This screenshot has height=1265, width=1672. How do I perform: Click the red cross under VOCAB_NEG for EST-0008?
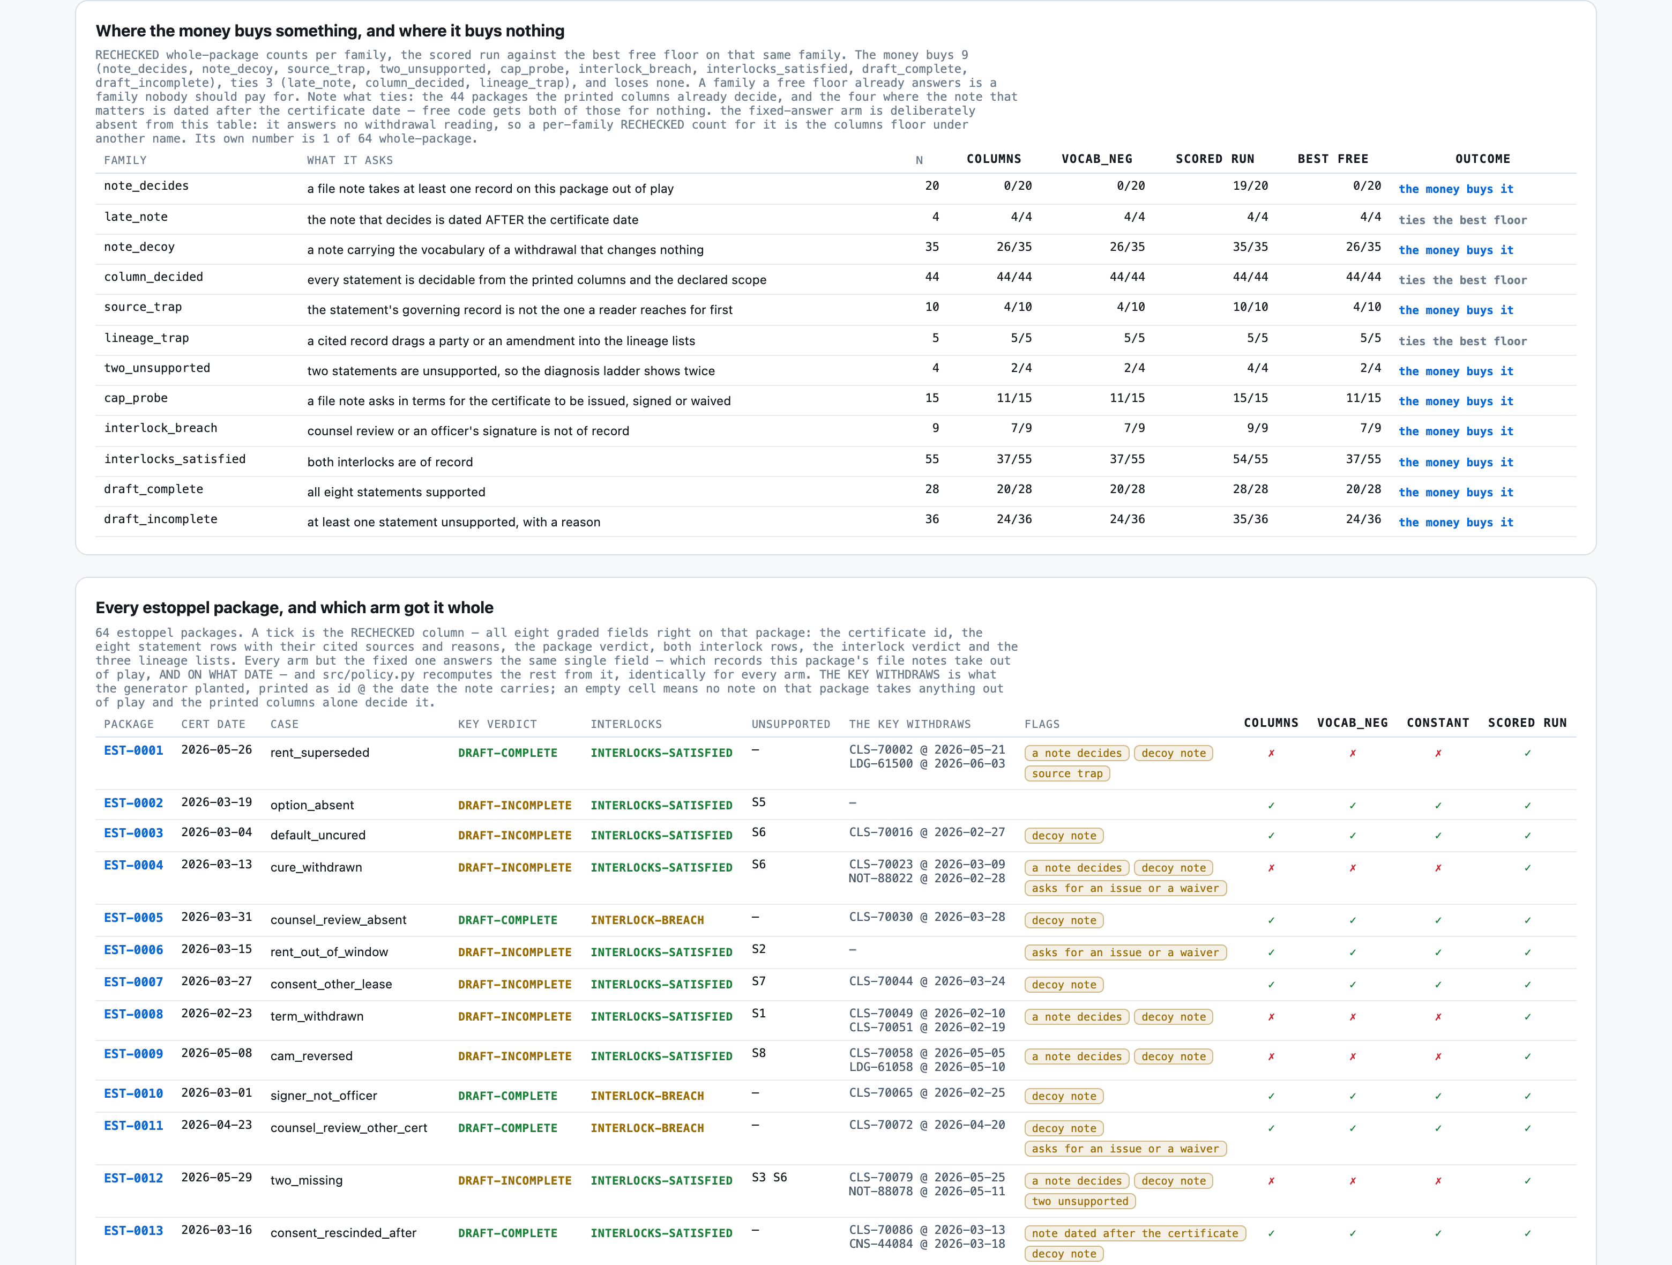[1352, 1017]
